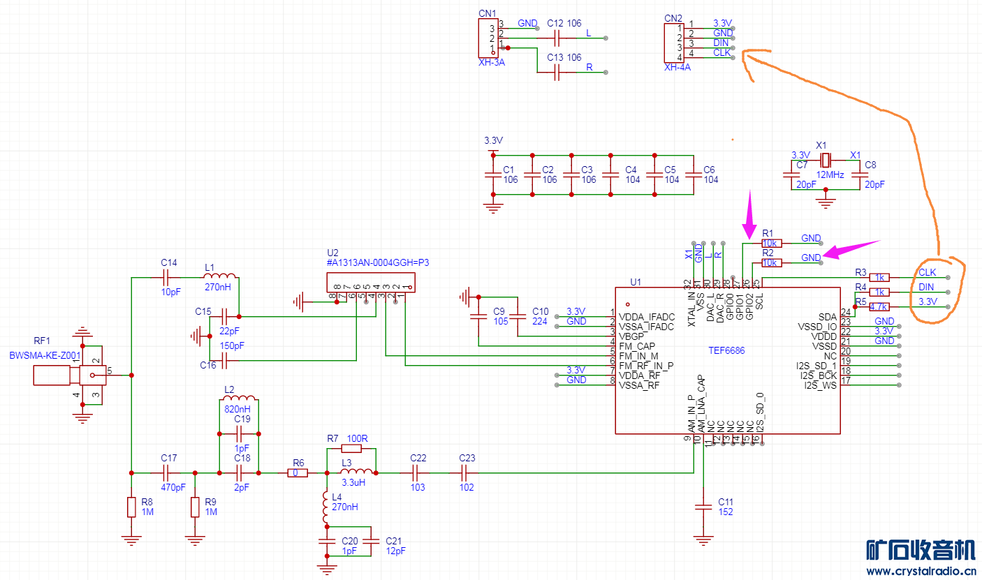Image resolution: width=982 pixels, height=580 pixels.
Task: Click the R2 10k resistor
Action: pos(771,263)
